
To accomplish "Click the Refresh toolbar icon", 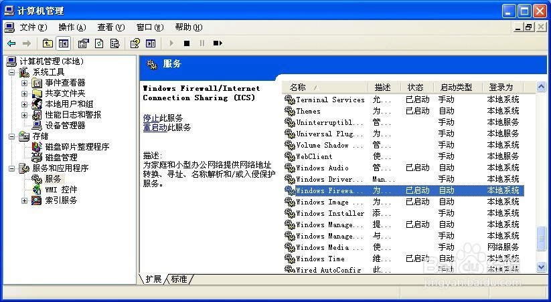I will [x=100, y=43].
